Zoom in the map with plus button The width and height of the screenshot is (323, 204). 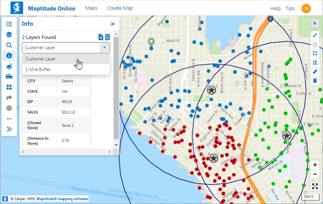point(315,165)
